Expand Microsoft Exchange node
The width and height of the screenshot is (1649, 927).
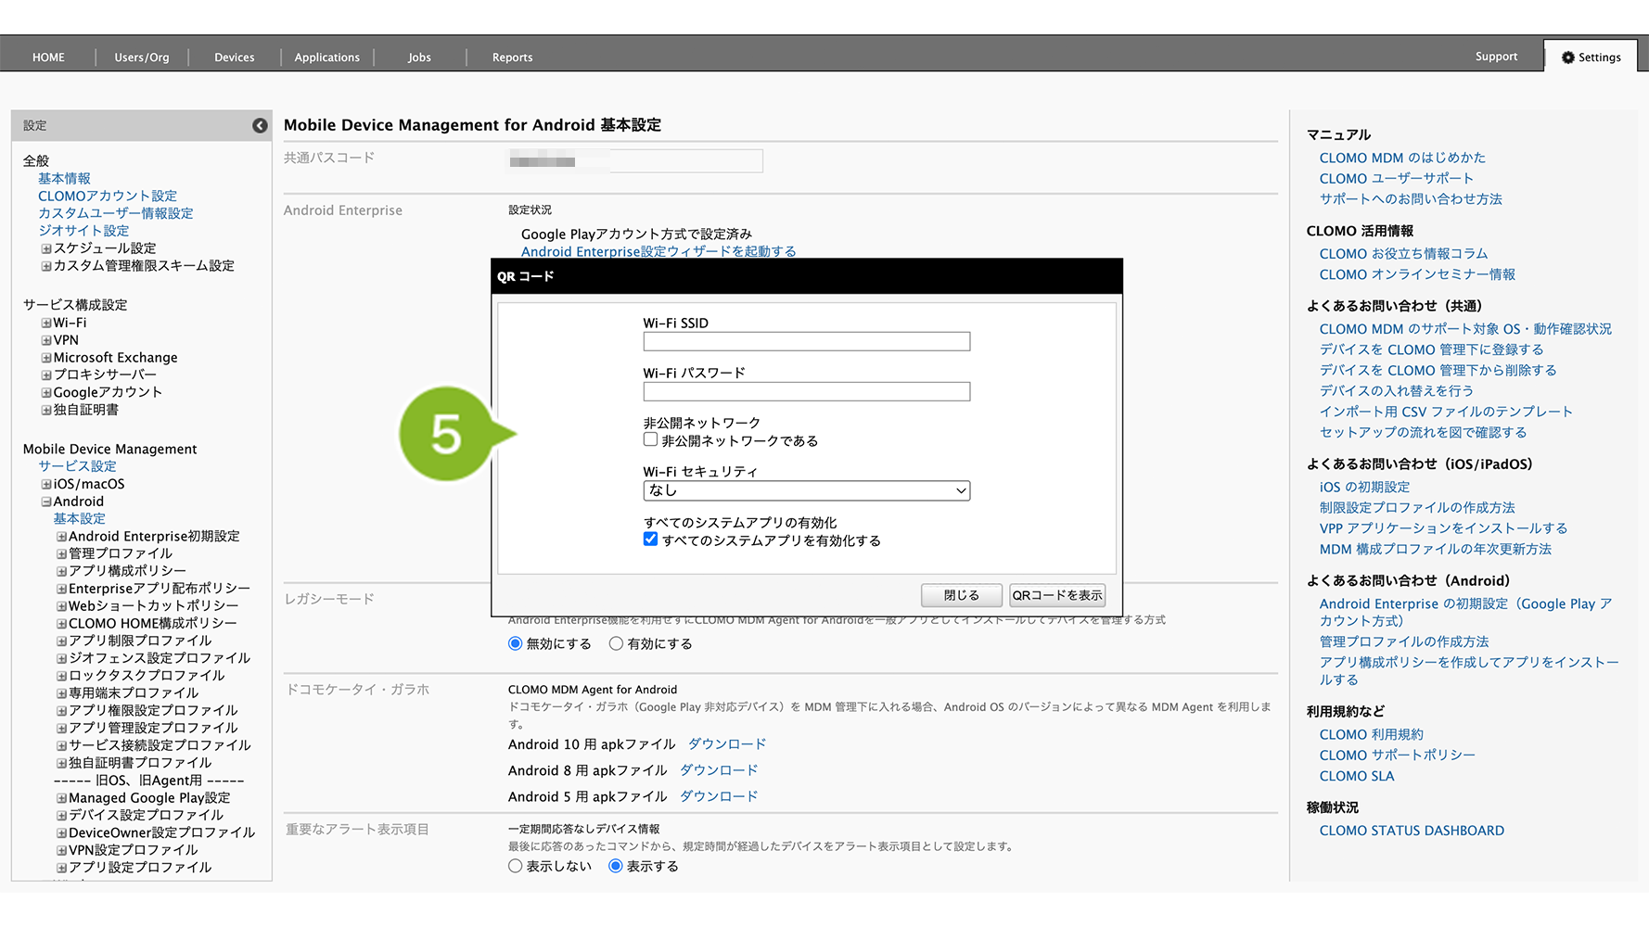46,358
